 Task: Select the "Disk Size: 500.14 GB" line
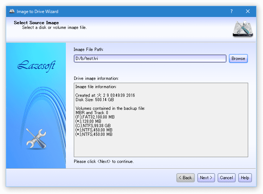click(x=94, y=100)
